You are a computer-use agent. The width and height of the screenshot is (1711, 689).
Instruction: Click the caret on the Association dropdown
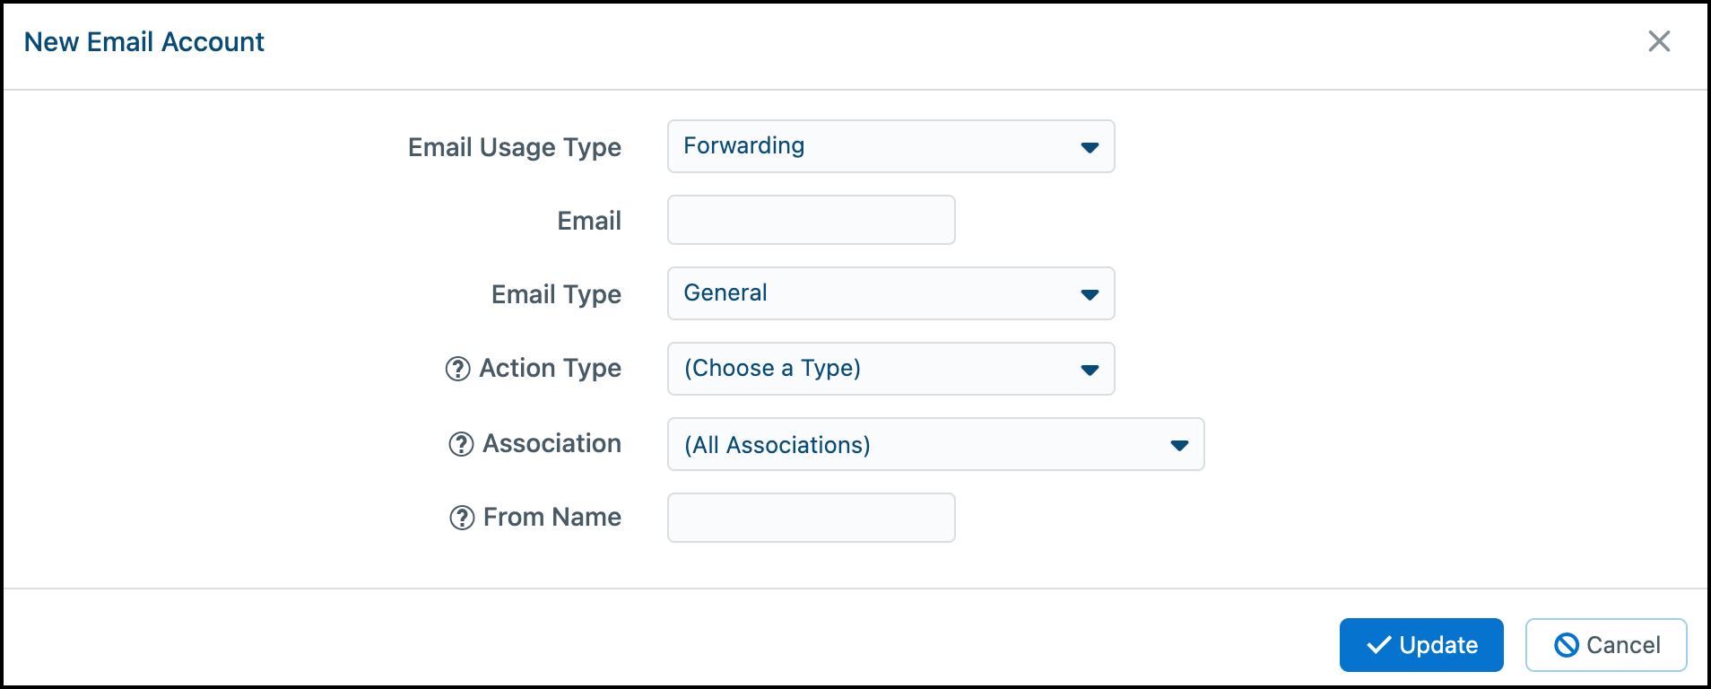click(x=1179, y=445)
